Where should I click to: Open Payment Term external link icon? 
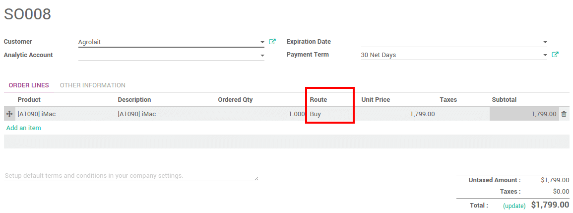[555, 55]
